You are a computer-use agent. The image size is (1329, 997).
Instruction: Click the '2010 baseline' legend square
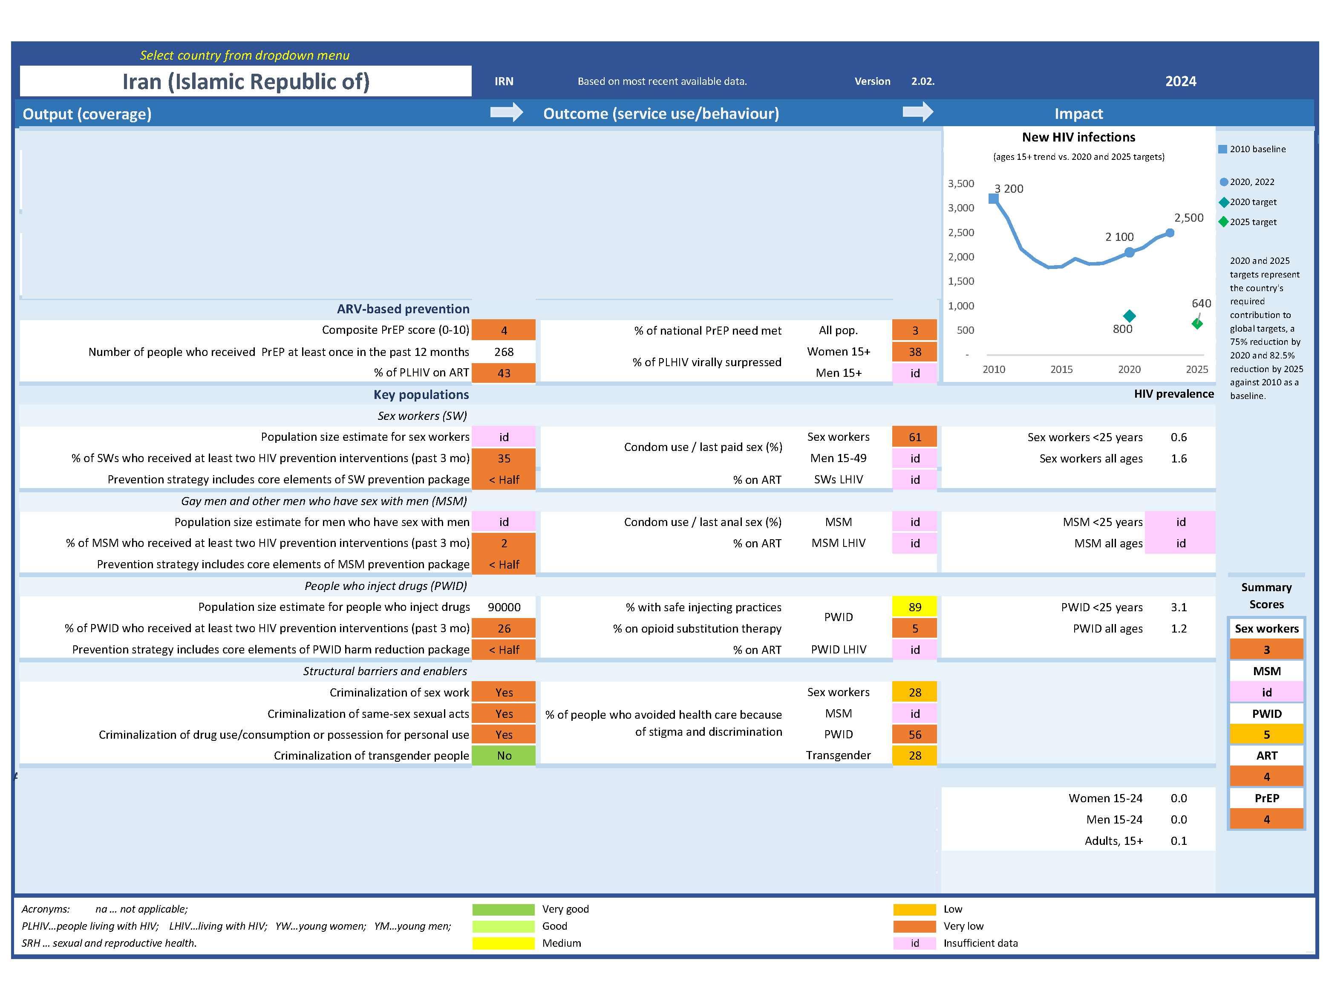[1222, 149]
